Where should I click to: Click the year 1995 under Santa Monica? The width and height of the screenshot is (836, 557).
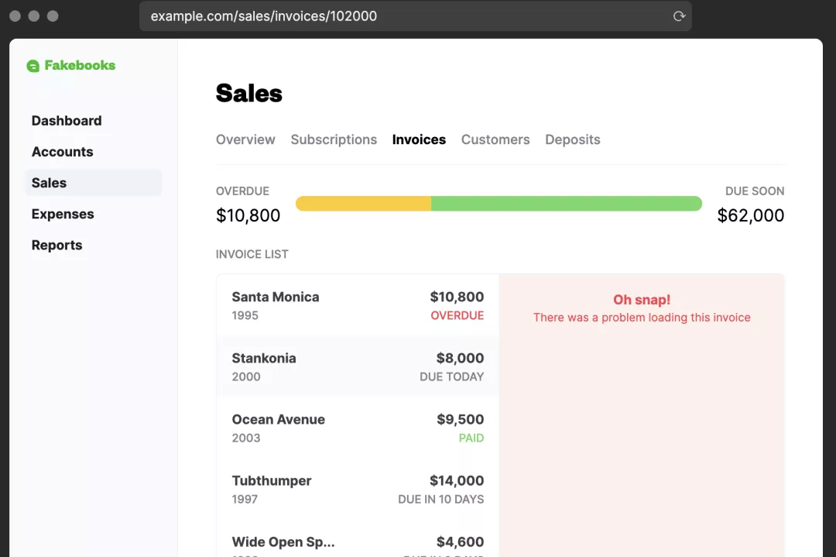point(245,315)
